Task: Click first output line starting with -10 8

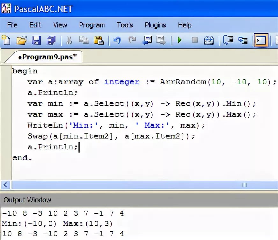Action: click(x=63, y=213)
